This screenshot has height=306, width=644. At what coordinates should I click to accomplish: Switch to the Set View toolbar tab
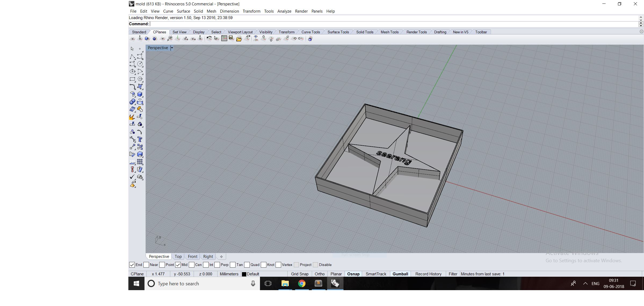click(x=179, y=32)
